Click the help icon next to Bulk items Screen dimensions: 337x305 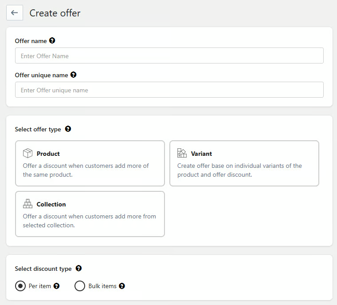122,286
